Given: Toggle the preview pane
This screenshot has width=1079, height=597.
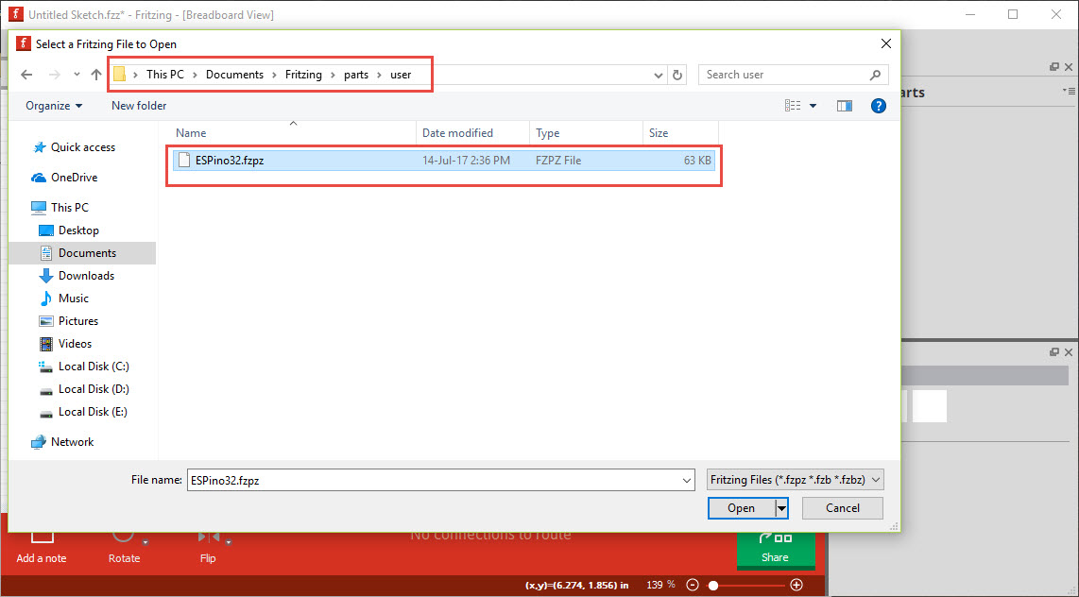Looking at the screenshot, I should click(845, 106).
